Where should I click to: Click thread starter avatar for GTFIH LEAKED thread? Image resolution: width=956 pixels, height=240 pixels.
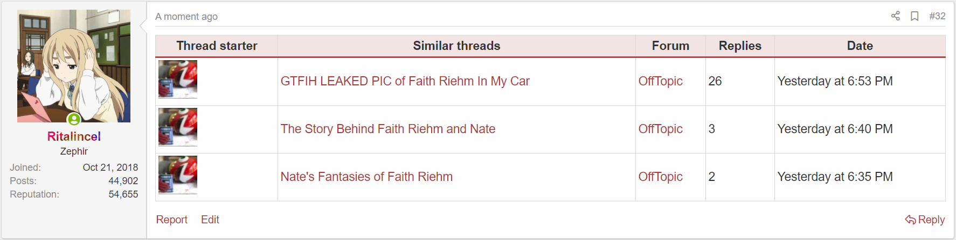(178, 79)
